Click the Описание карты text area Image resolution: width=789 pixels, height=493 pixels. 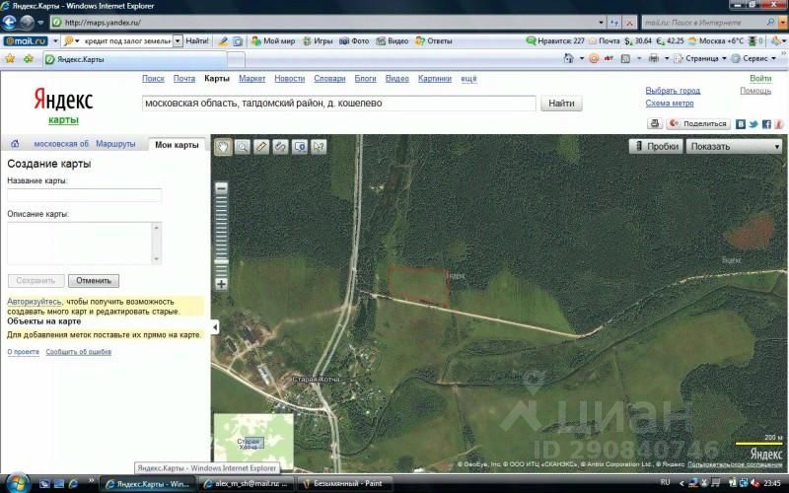click(x=85, y=244)
